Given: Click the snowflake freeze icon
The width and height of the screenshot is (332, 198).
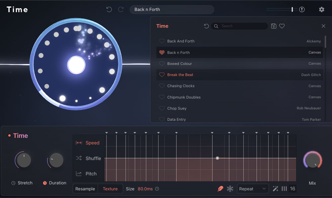Looking at the screenshot, I should 230,189.
